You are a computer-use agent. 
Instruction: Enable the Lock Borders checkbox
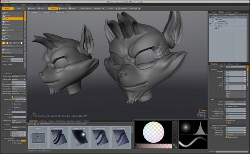(x=3, y=65)
